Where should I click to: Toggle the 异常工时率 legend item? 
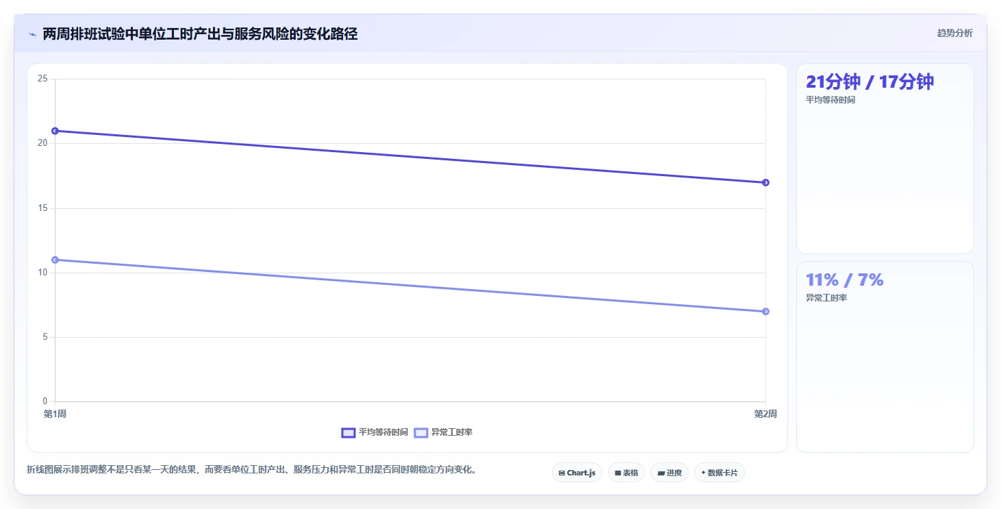point(443,432)
